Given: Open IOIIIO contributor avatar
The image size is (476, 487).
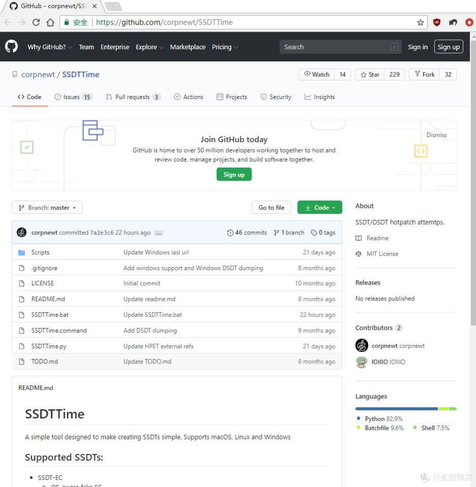Looking at the screenshot, I should point(361,362).
